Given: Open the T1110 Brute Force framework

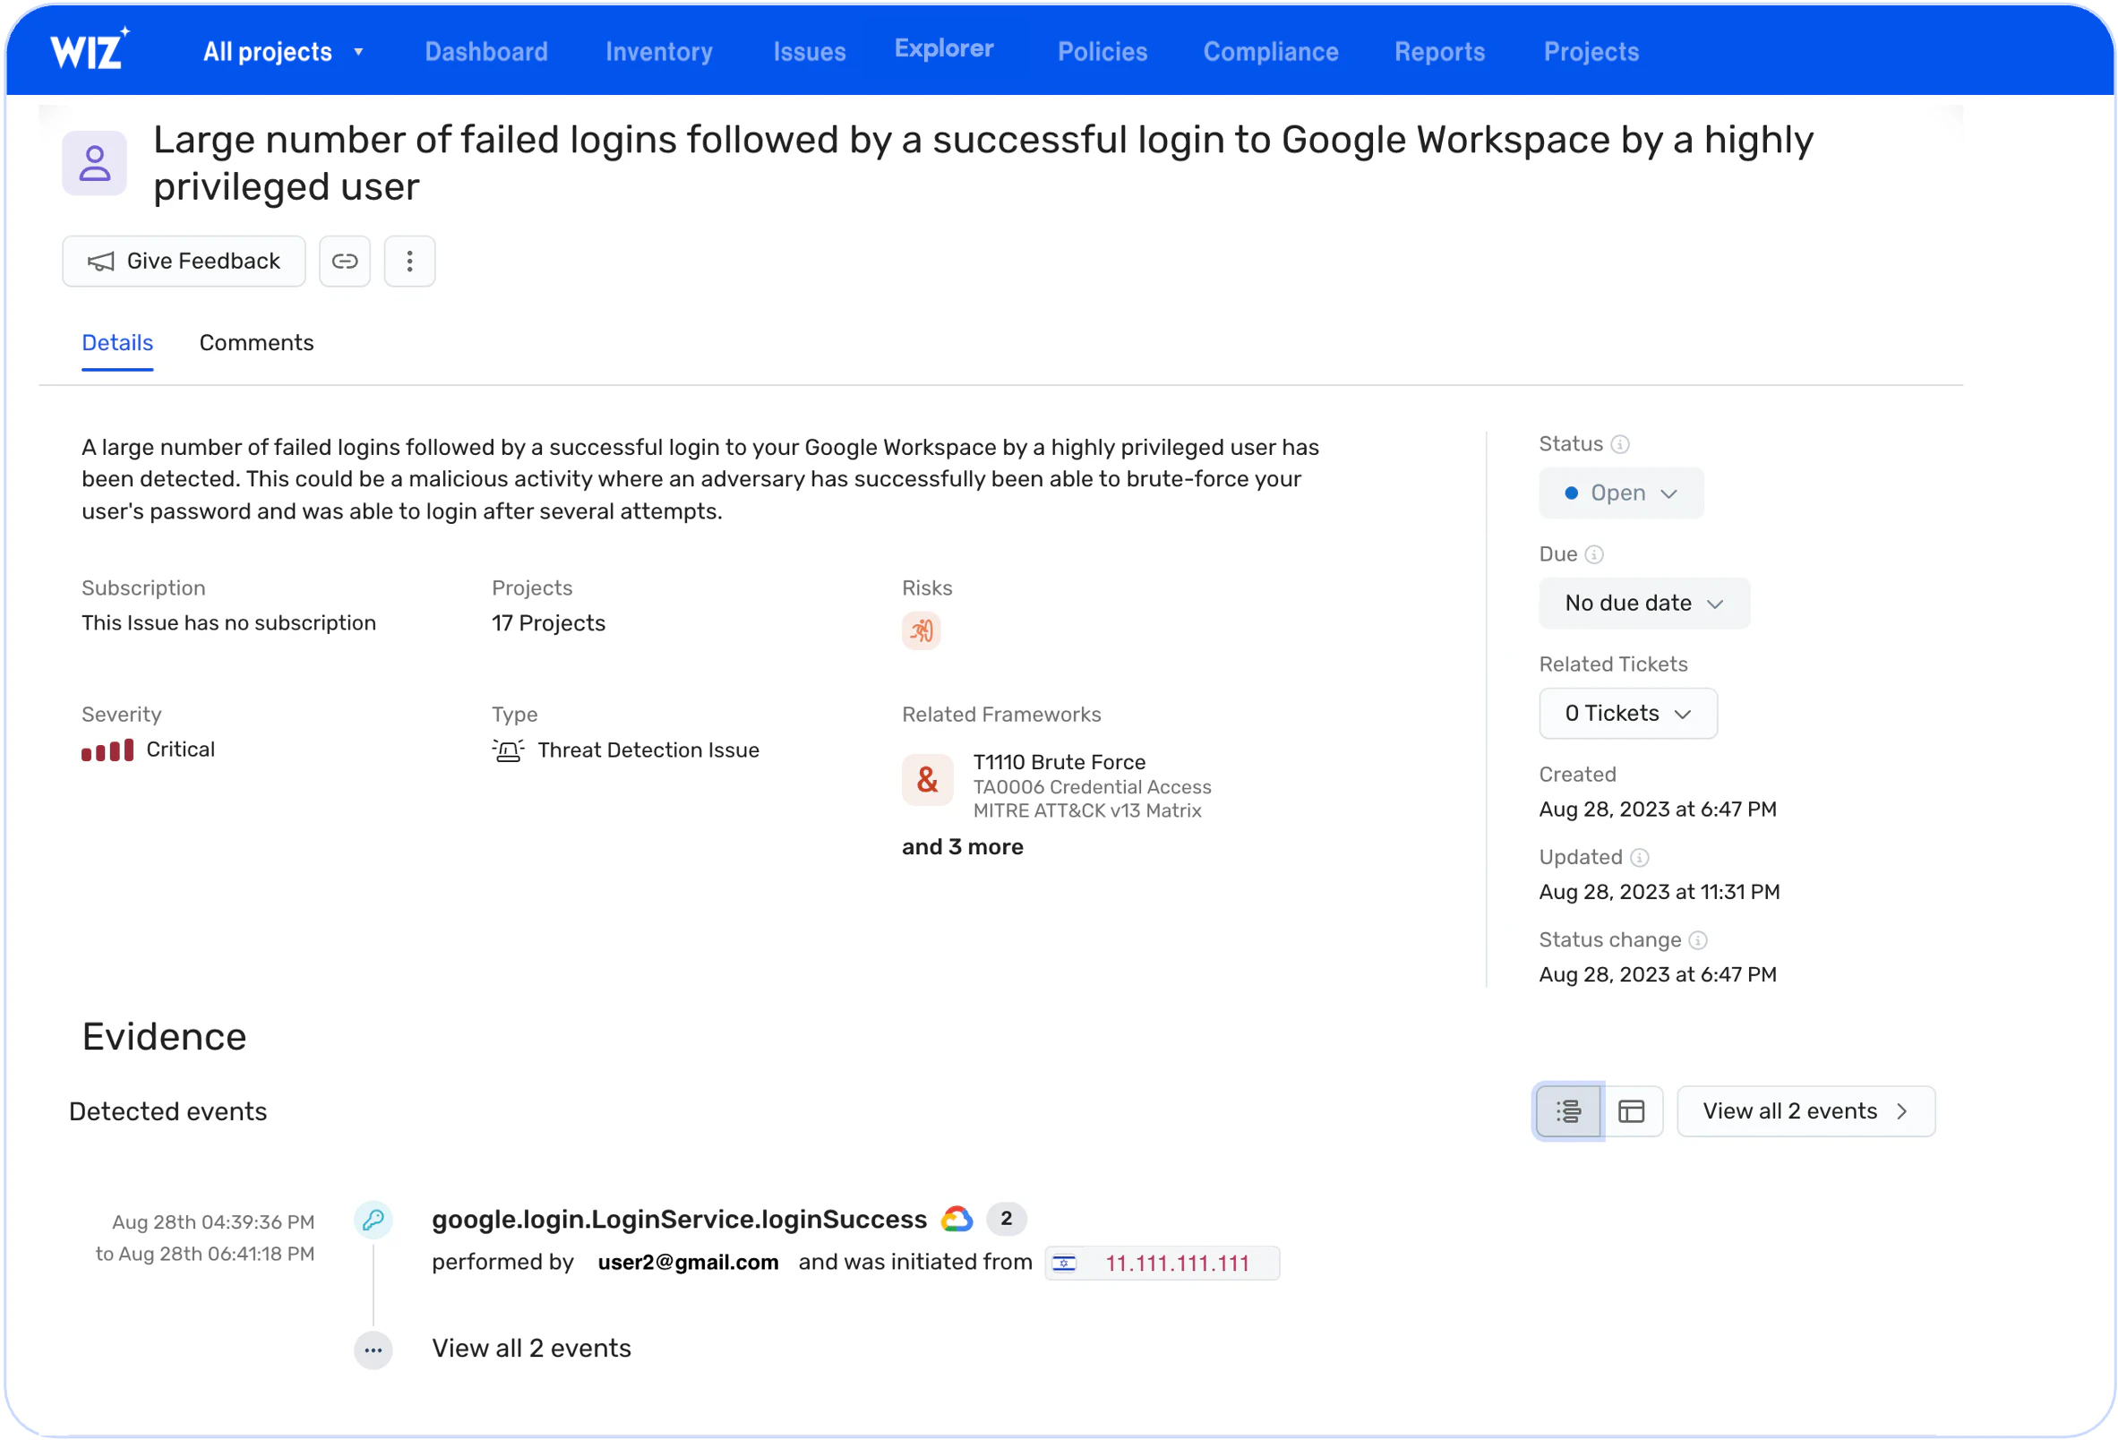Looking at the screenshot, I should pos(1059,762).
